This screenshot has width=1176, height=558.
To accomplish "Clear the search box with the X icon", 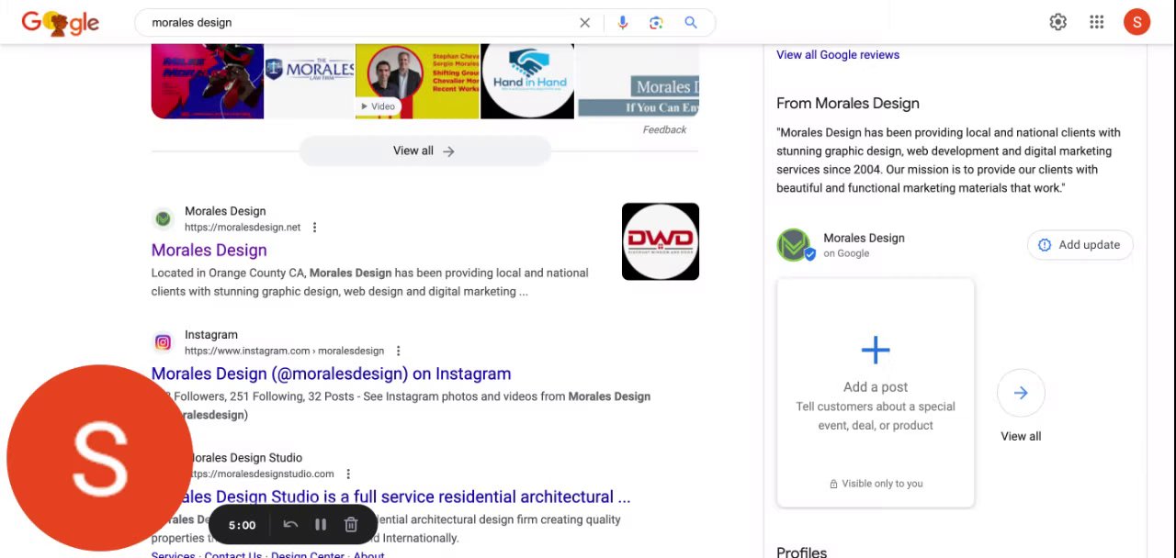I will (x=584, y=23).
